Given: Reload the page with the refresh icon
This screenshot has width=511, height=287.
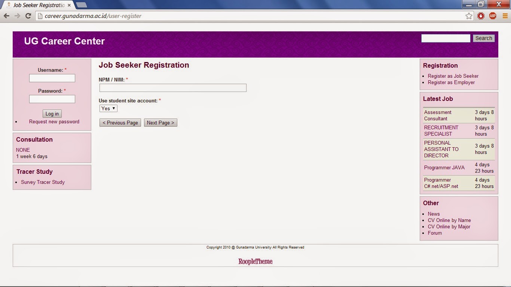Looking at the screenshot, I should point(28,16).
